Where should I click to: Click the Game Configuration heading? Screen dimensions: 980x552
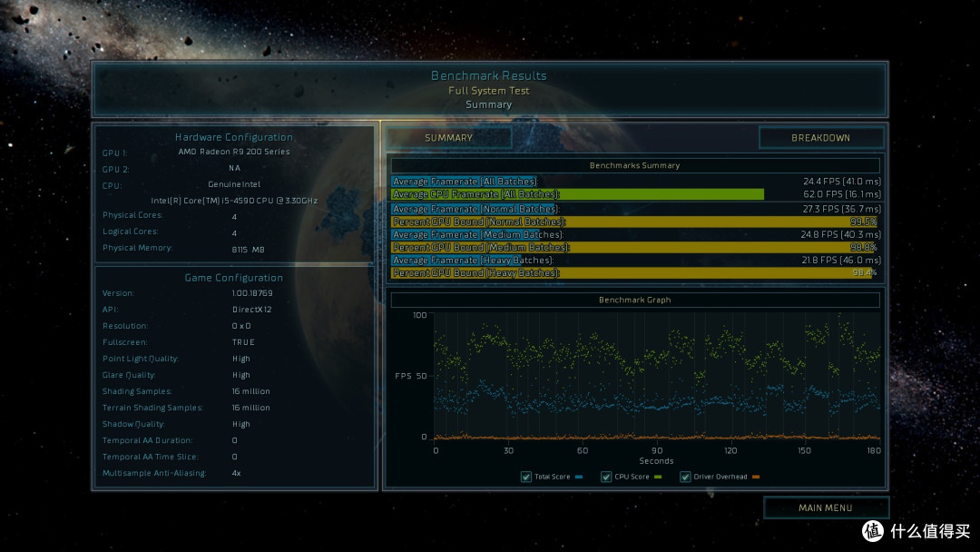click(x=234, y=278)
